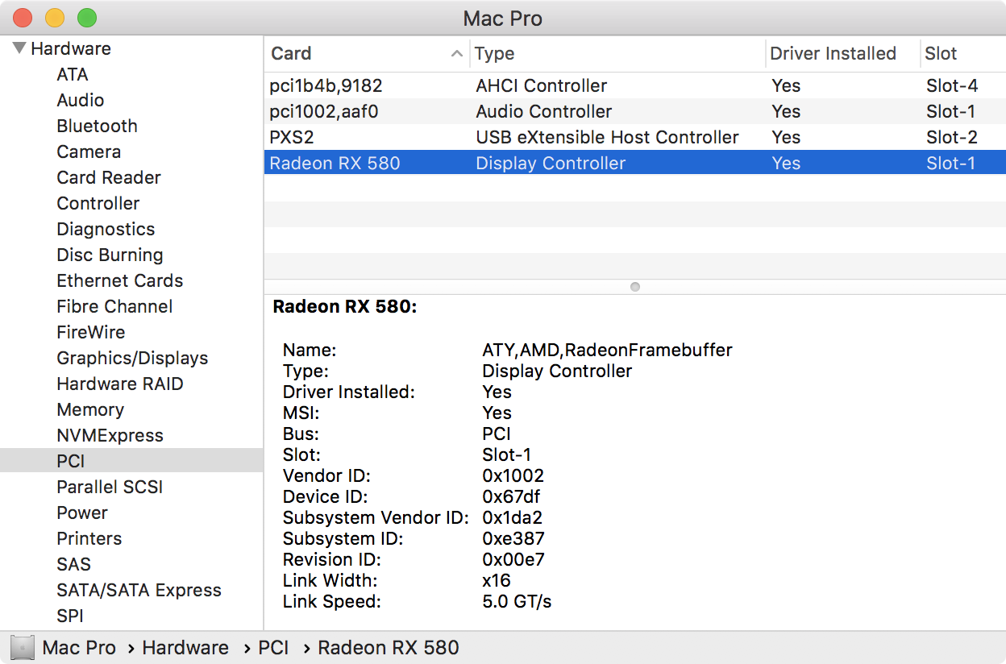Select Graphics/Displays in sidebar

pos(132,358)
